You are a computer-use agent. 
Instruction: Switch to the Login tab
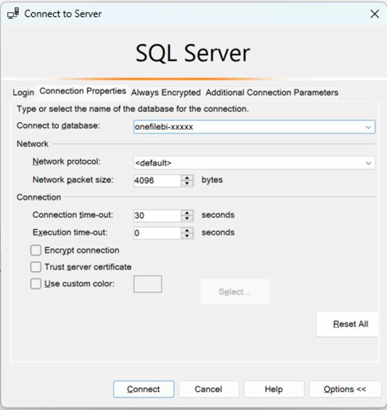(23, 92)
